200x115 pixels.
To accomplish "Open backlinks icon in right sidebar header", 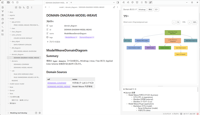I will click(x=123, y=2).
